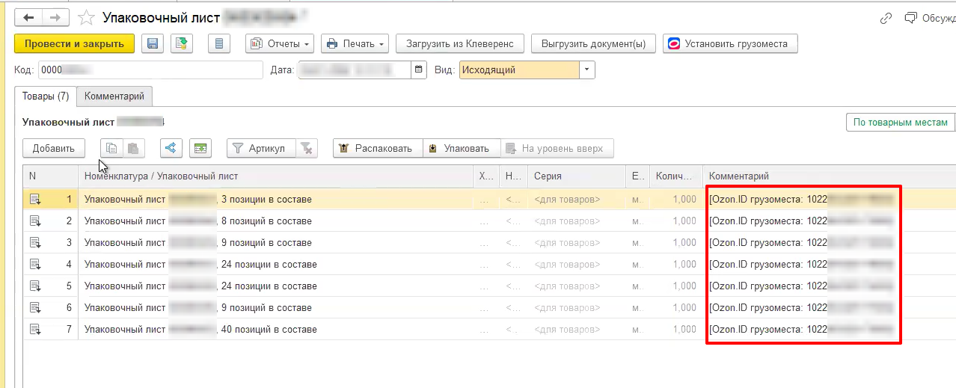The height and width of the screenshot is (388, 956).
Task: Click row icon of row number 3
Action: 34,243
